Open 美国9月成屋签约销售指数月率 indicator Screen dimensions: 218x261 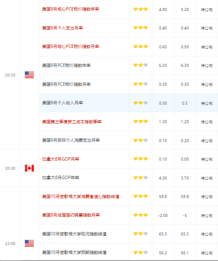tap(71, 215)
